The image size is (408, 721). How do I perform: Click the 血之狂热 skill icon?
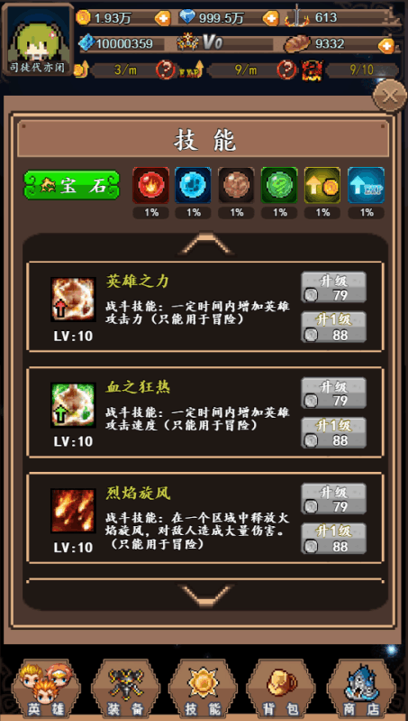point(74,405)
